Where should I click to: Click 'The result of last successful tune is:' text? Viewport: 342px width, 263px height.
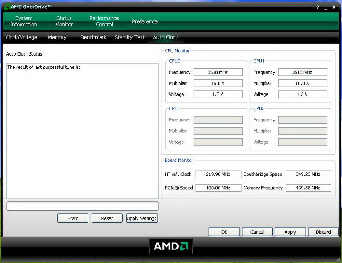click(x=44, y=67)
